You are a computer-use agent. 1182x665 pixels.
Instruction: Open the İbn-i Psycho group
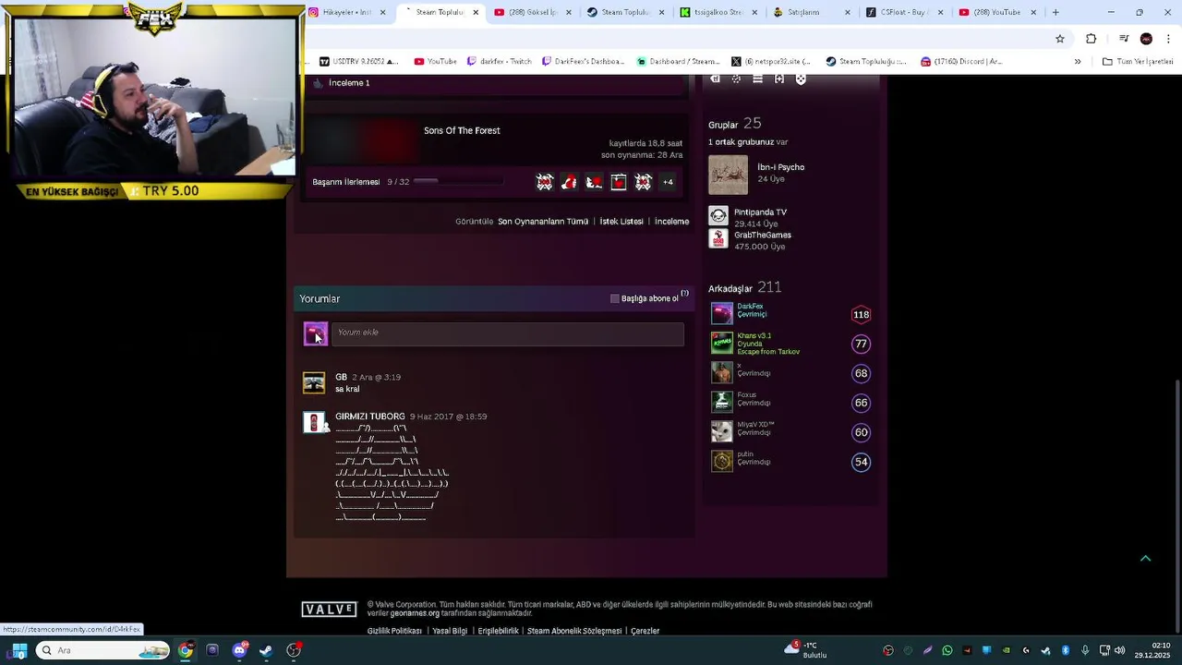click(780, 167)
